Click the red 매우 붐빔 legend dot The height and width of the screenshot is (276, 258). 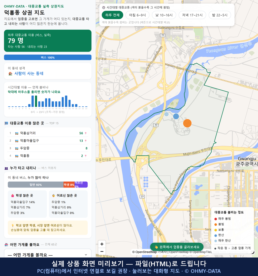click(x=215, y=219)
